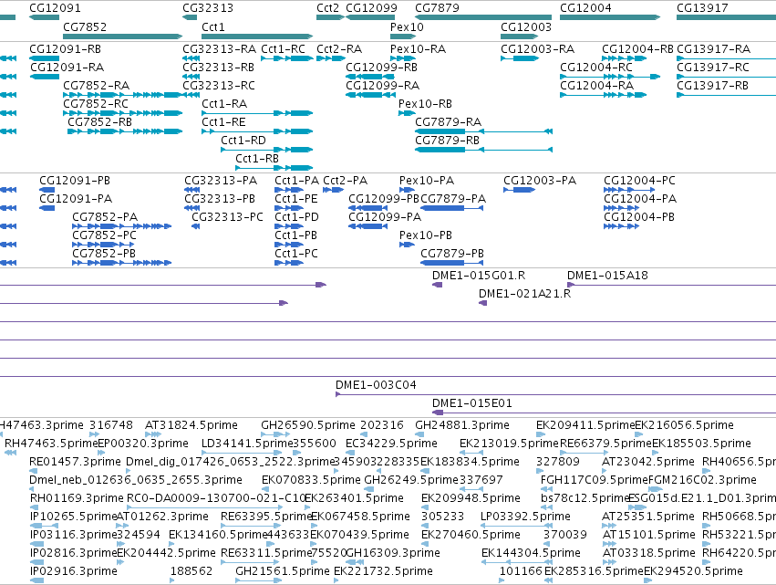Screen dimensions: 776x585
Task: Click the CG12099 gene label
Action: (371, 8)
